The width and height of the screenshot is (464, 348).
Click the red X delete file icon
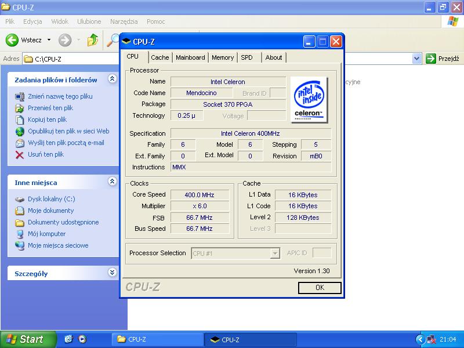pyautogui.click(x=20, y=154)
